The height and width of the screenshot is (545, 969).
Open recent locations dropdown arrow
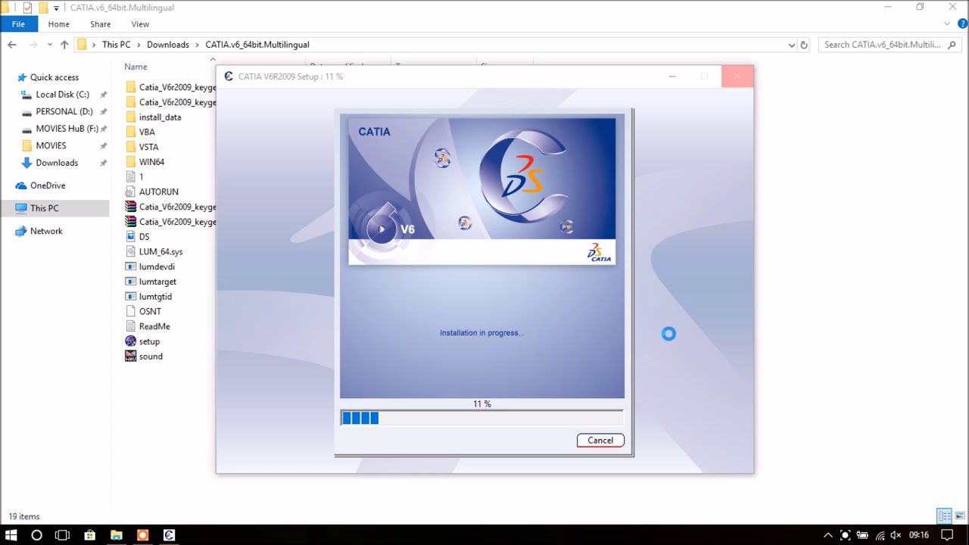pyautogui.click(x=49, y=45)
